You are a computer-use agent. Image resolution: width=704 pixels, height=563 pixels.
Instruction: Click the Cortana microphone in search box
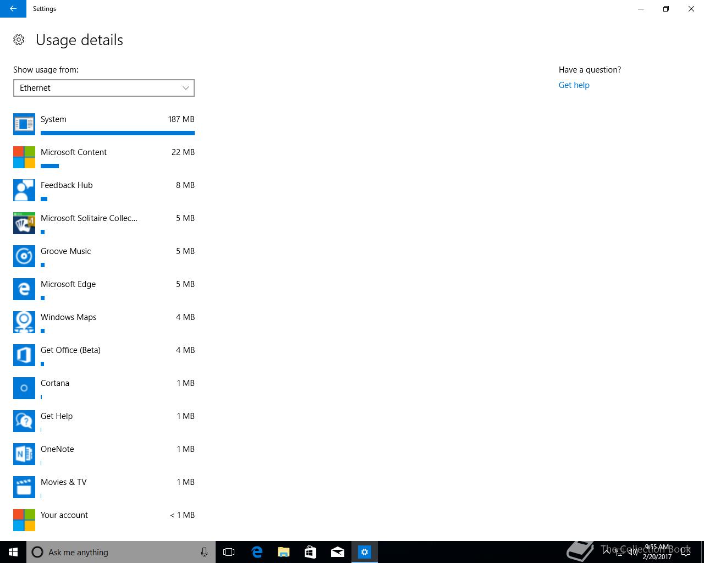click(204, 552)
